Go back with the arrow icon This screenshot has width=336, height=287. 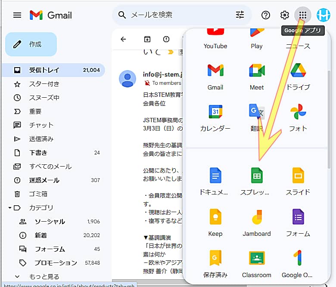(123, 39)
